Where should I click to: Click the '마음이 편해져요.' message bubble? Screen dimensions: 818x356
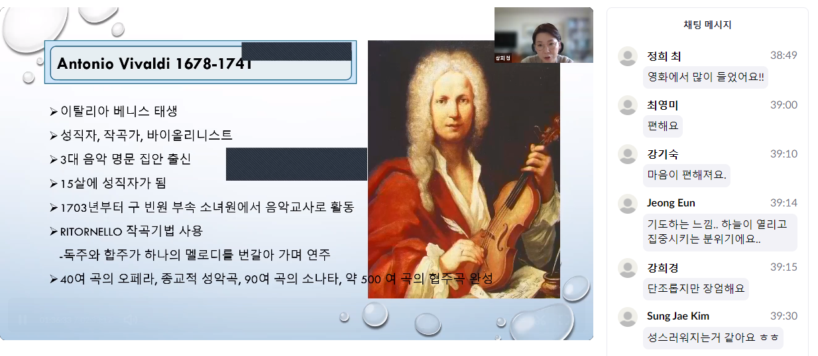click(686, 175)
